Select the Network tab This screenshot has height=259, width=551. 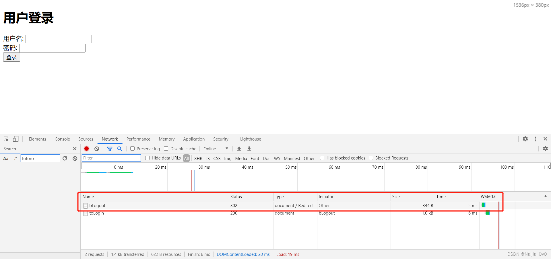pos(110,139)
